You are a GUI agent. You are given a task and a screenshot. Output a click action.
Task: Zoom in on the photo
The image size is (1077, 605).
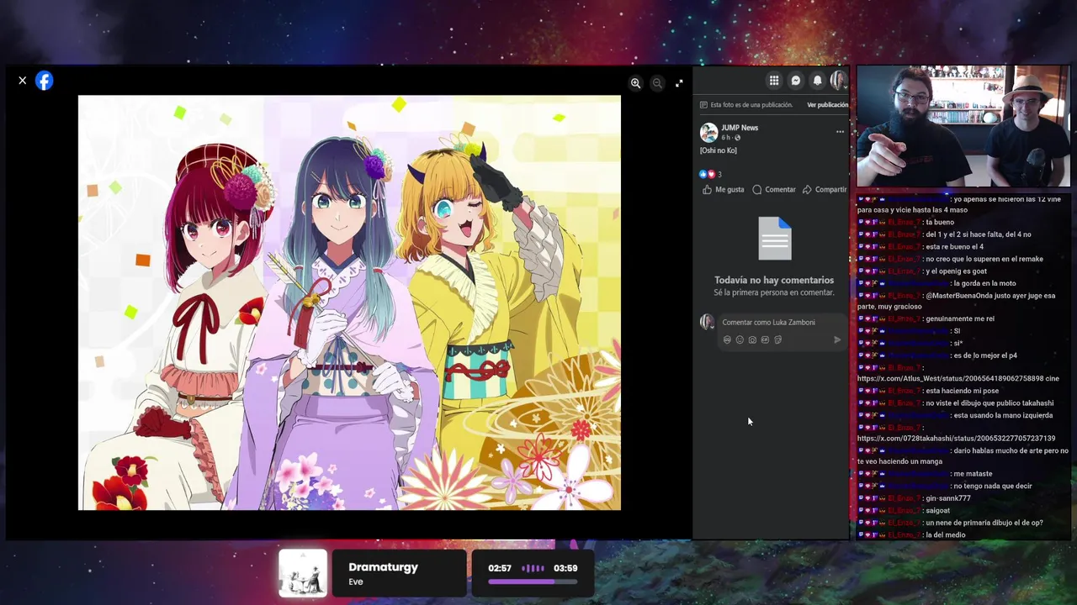635,83
